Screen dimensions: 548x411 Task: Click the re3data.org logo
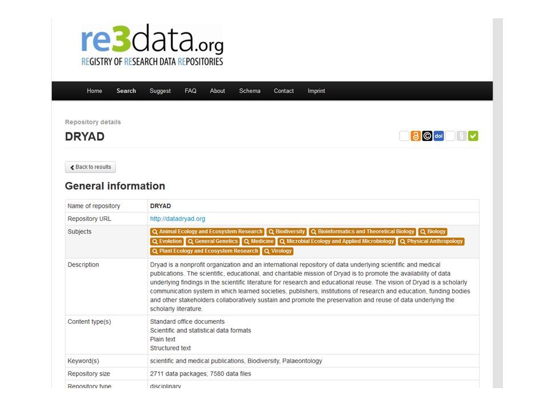point(152,46)
